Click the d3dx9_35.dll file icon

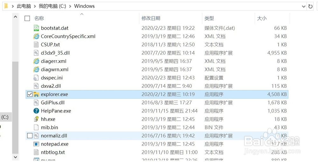pos(36,53)
